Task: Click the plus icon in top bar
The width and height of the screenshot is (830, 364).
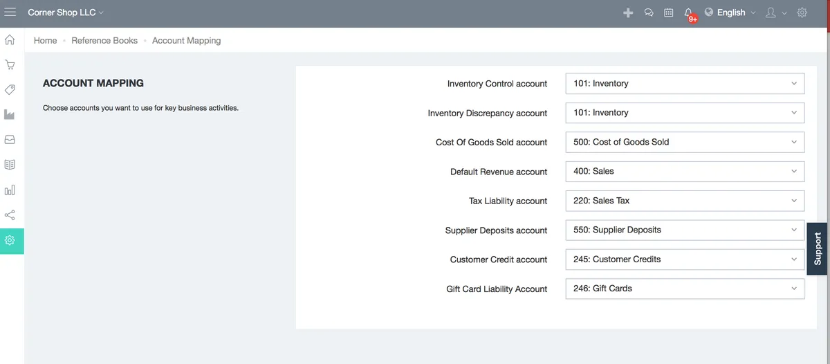Action: (x=628, y=12)
